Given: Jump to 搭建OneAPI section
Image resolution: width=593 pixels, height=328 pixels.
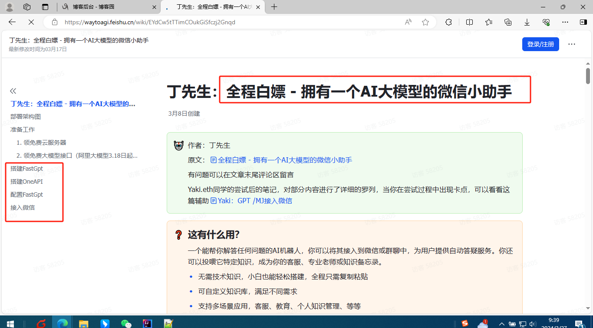Looking at the screenshot, I should tap(27, 182).
